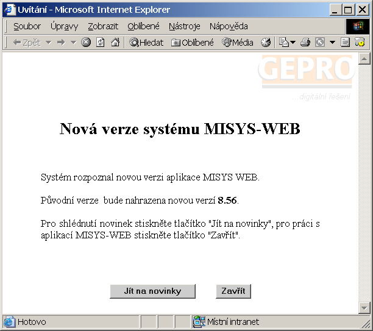The width and height of the screenshot is (373, 331).
Task: Open the Úpravy menu
Action: (x=64, y=26)
